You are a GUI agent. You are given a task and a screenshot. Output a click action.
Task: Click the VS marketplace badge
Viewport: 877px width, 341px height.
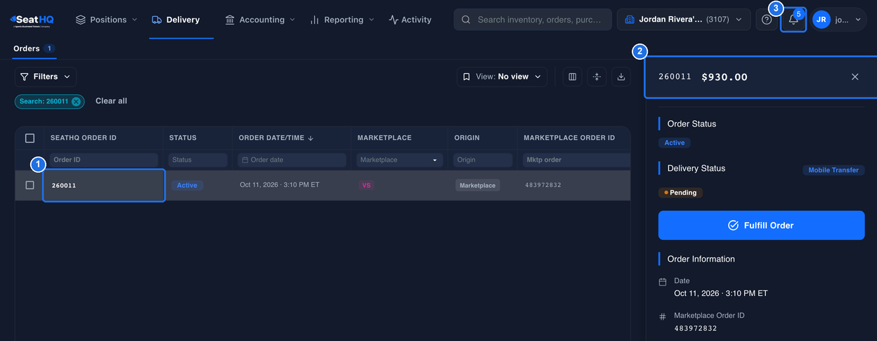[366, 186]
